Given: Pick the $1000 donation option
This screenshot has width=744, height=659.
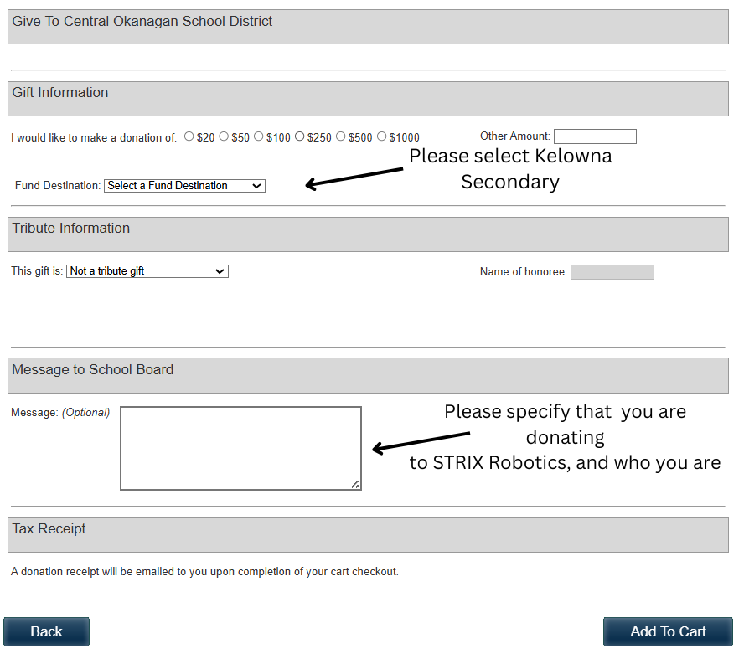Looking at the screenshot, I should coord(382,136).
